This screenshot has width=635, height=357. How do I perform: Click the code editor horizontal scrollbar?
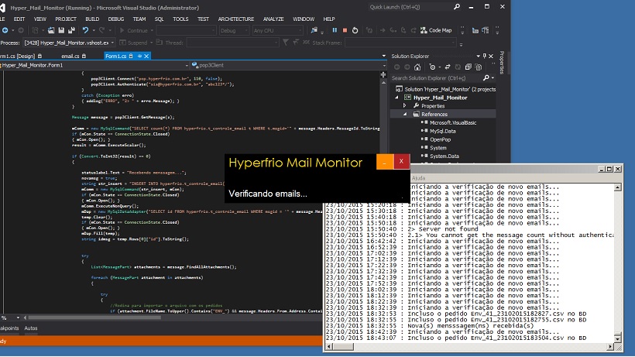click(x=94, y=318)
